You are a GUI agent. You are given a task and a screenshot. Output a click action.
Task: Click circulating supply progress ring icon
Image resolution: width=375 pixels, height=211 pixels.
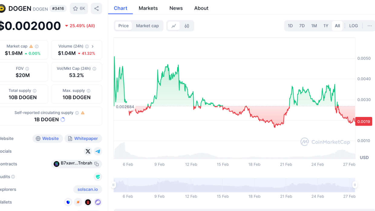click(x=63, y=119)
